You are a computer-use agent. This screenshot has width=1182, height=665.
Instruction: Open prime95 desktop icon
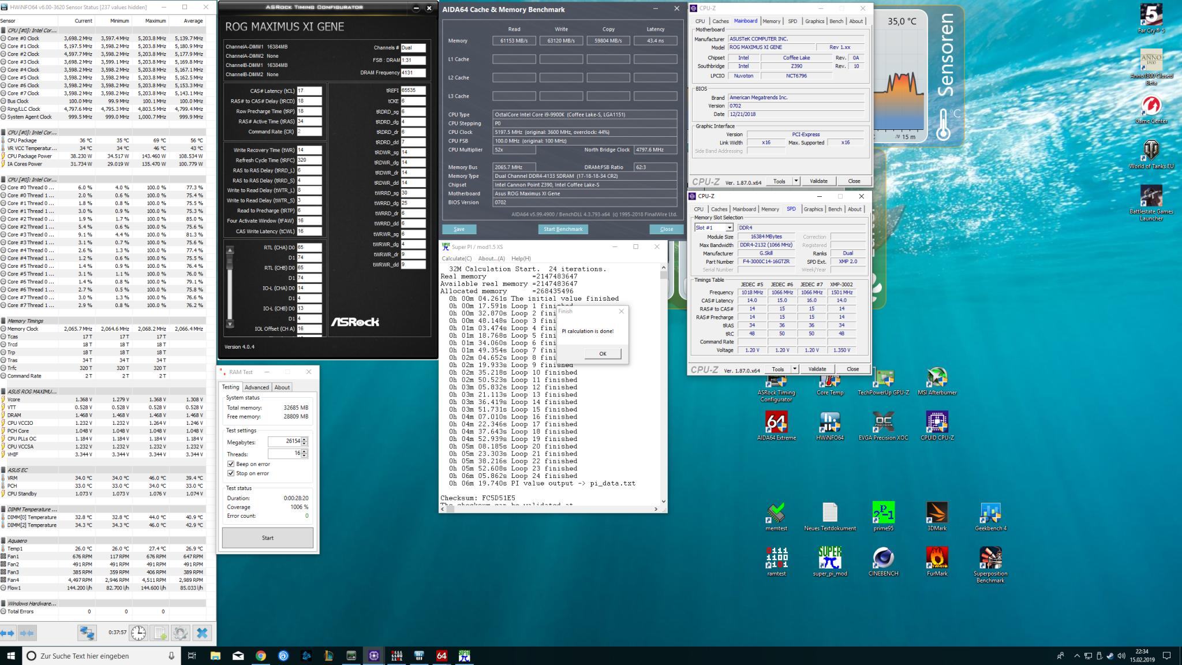point(883,516)
